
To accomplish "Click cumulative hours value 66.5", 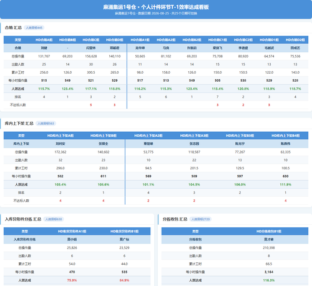I will (269, 264).
